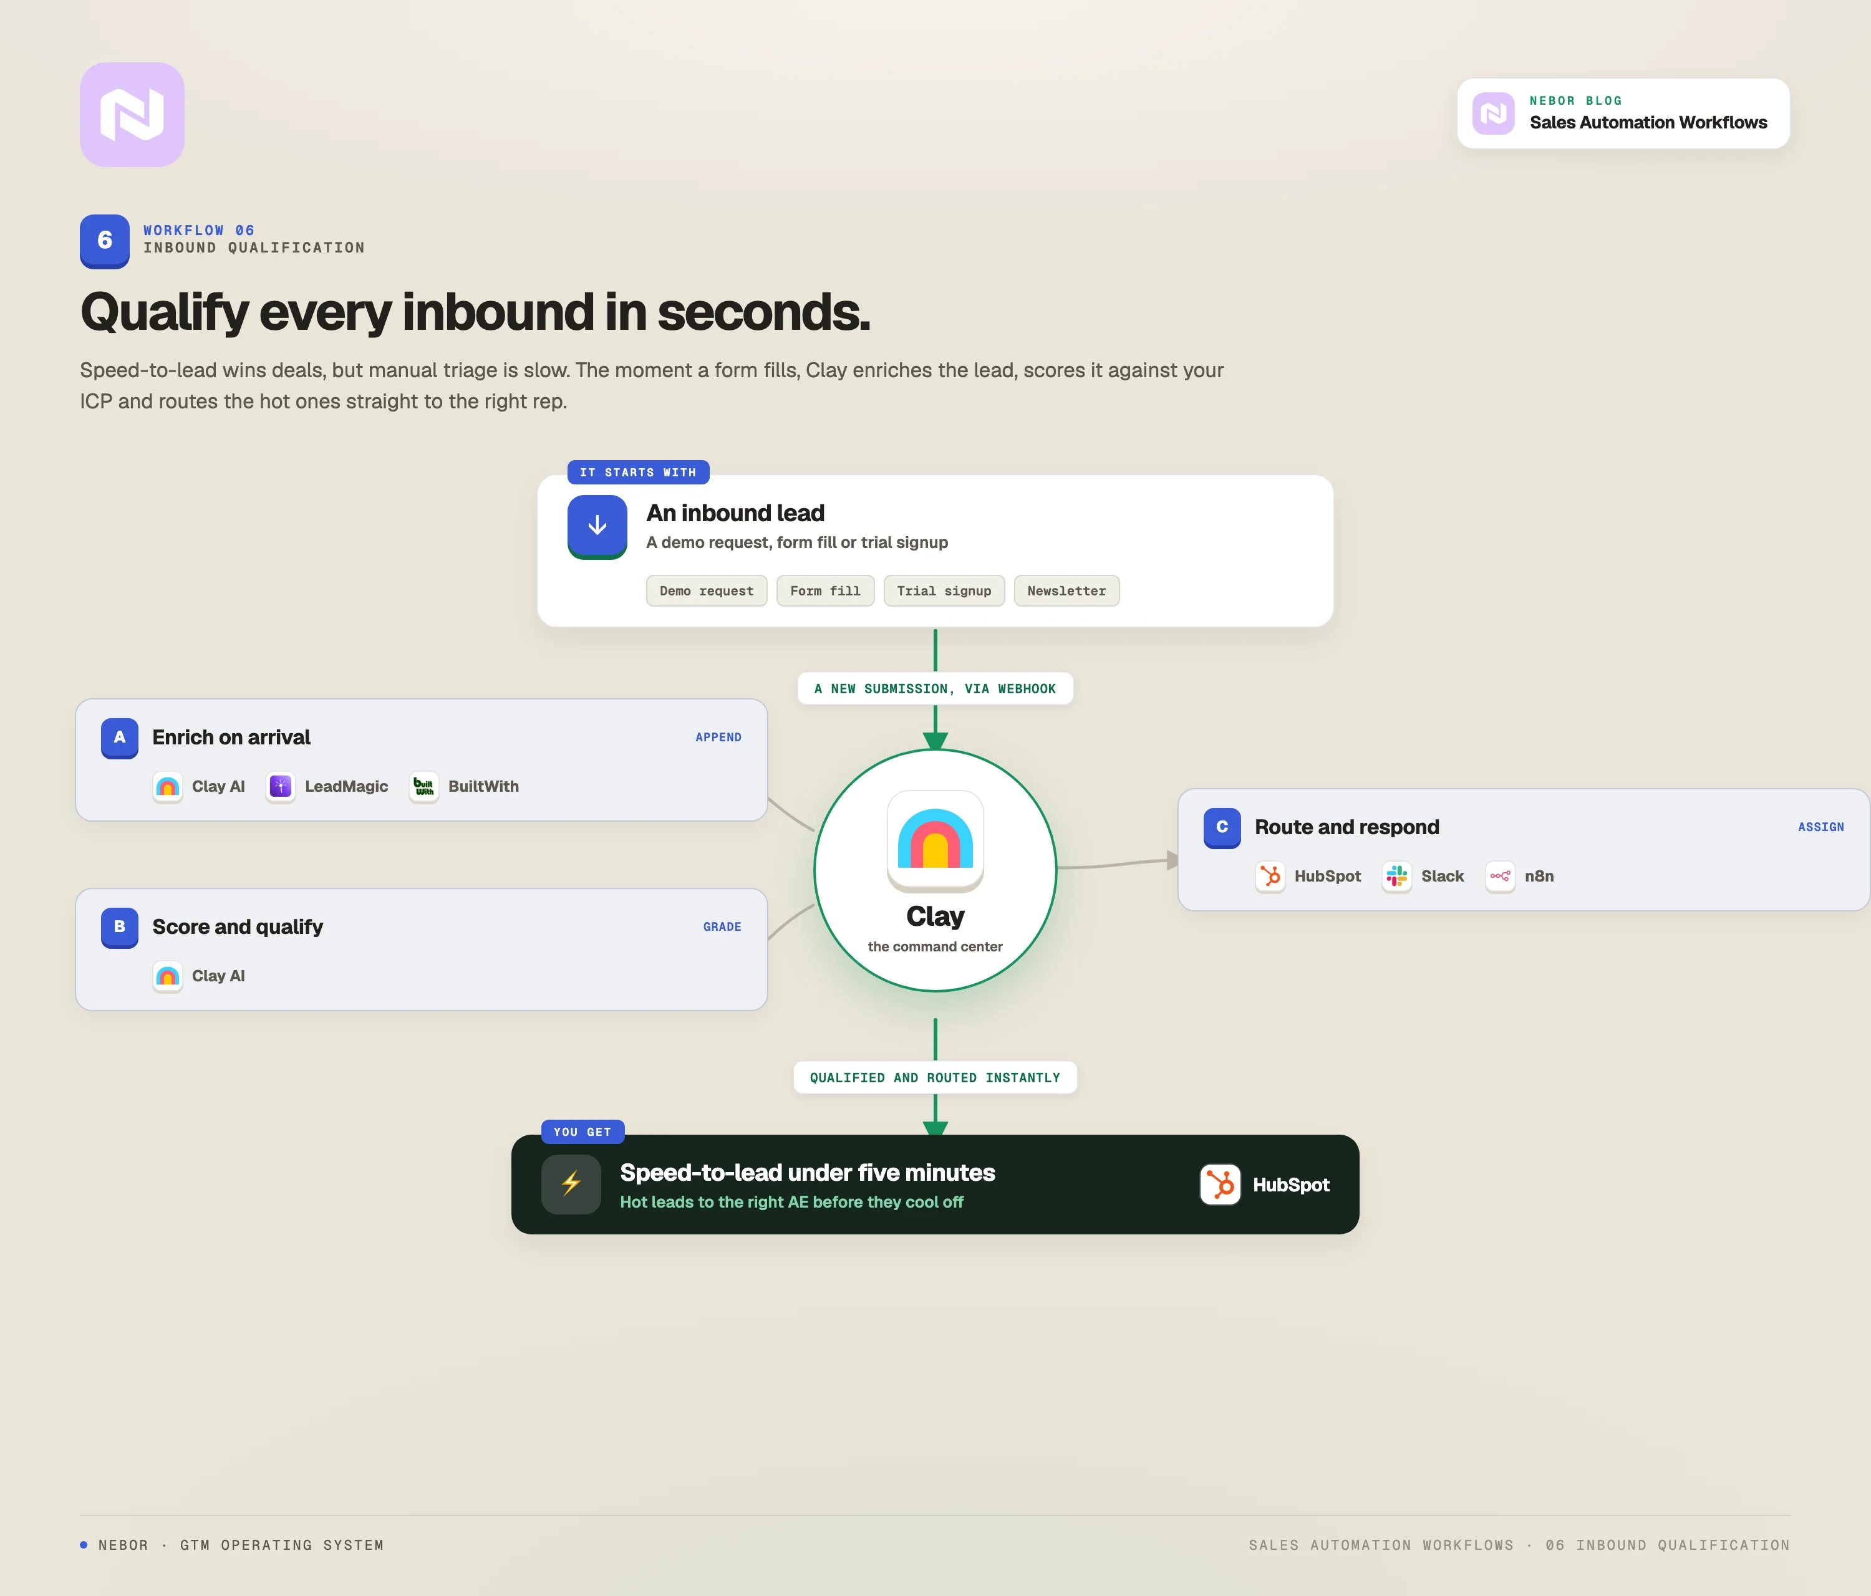The image size is (1871, 1596).
Task: Click the ASSIGN label
Action: pos(1821,828)
